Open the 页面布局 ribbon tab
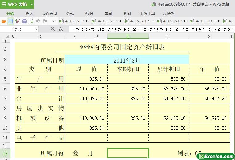 coord(49,14)
